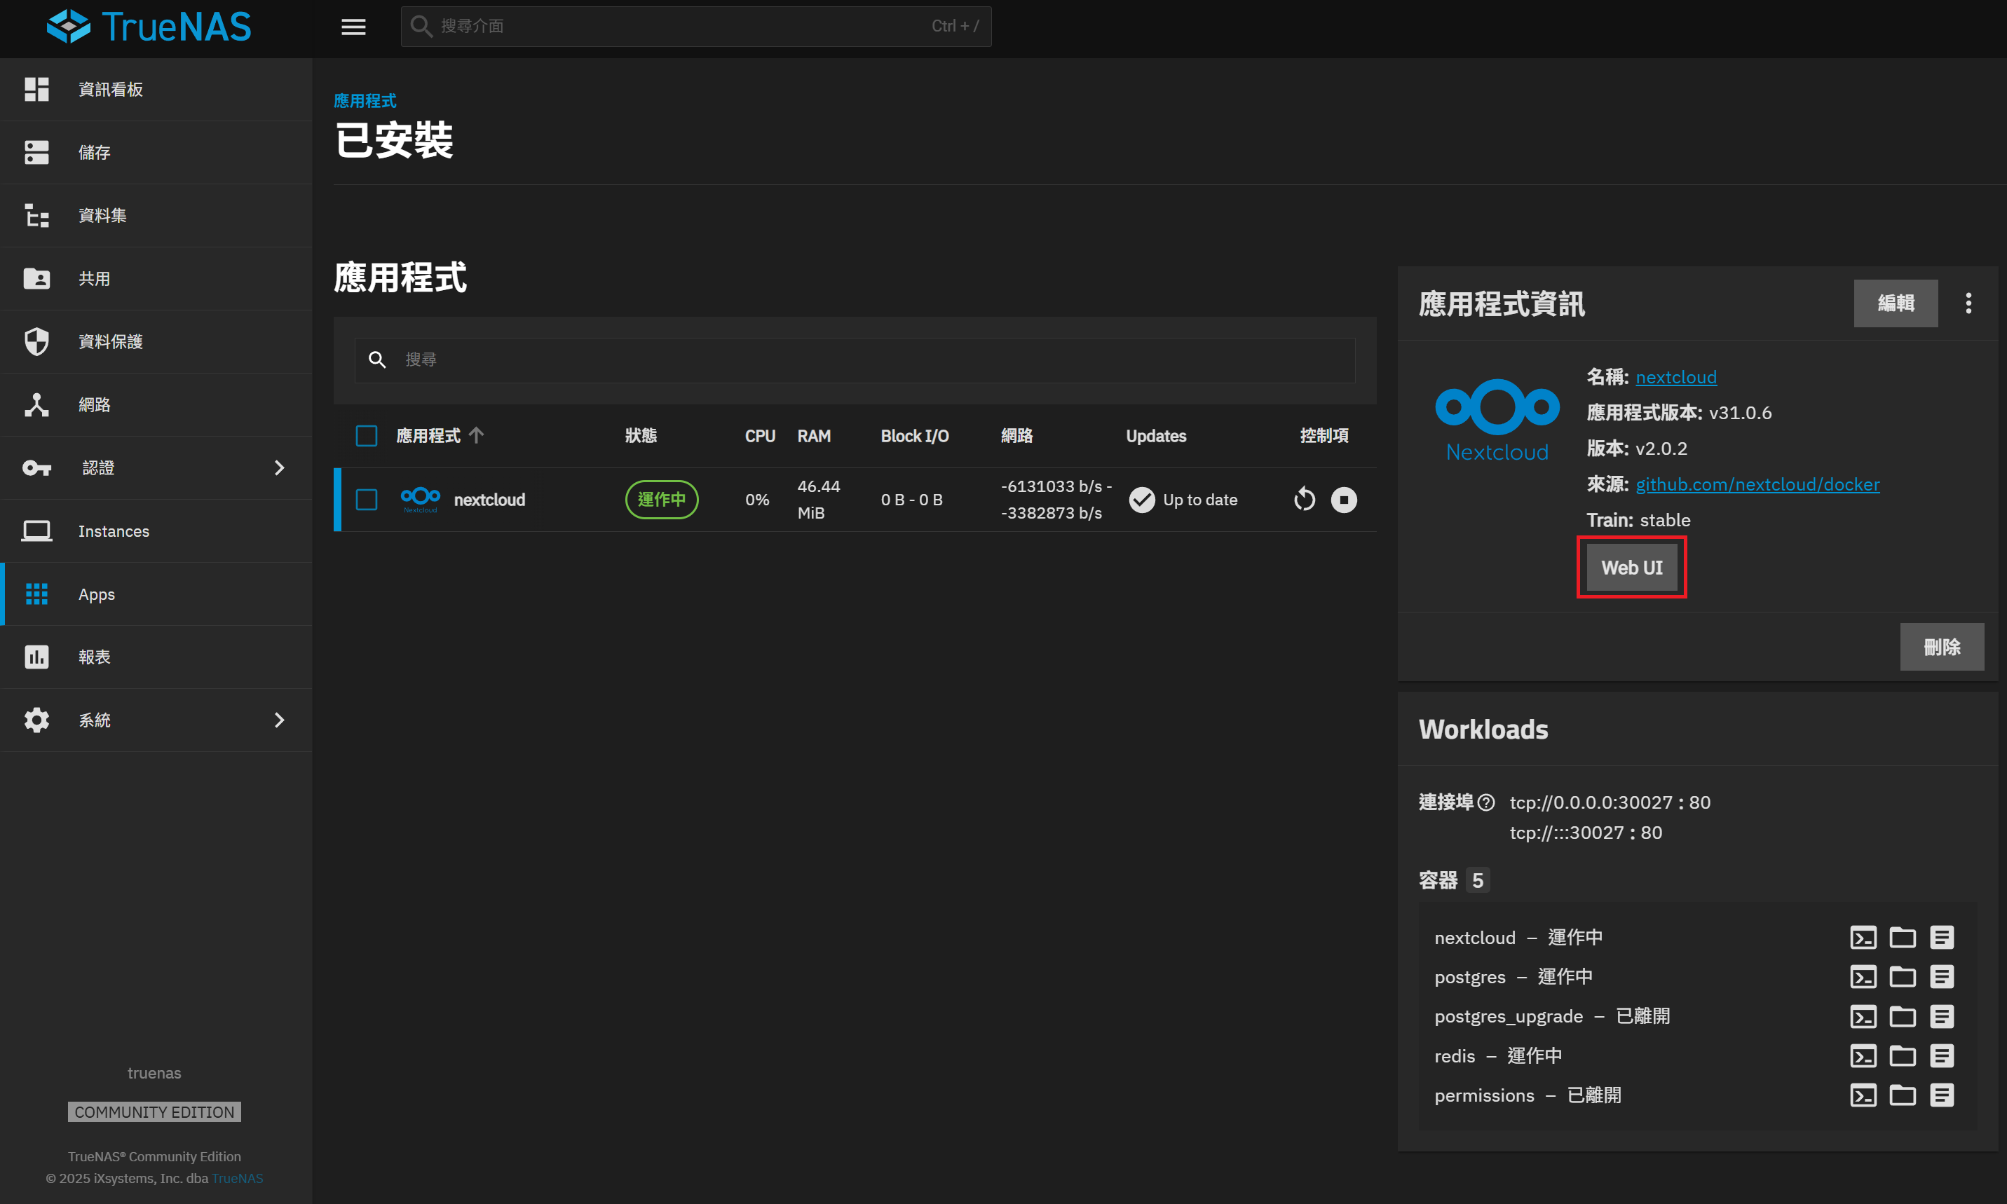Screen dimensions: 2007x1204
Task: Expand the 認證 submenu chevron
Action: coord(279,468)
